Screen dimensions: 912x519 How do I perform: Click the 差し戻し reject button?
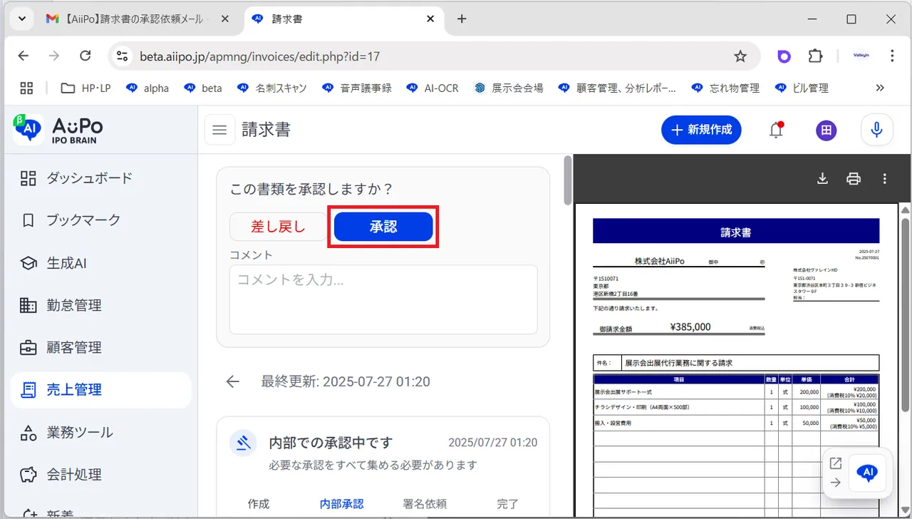coord(278,227)
